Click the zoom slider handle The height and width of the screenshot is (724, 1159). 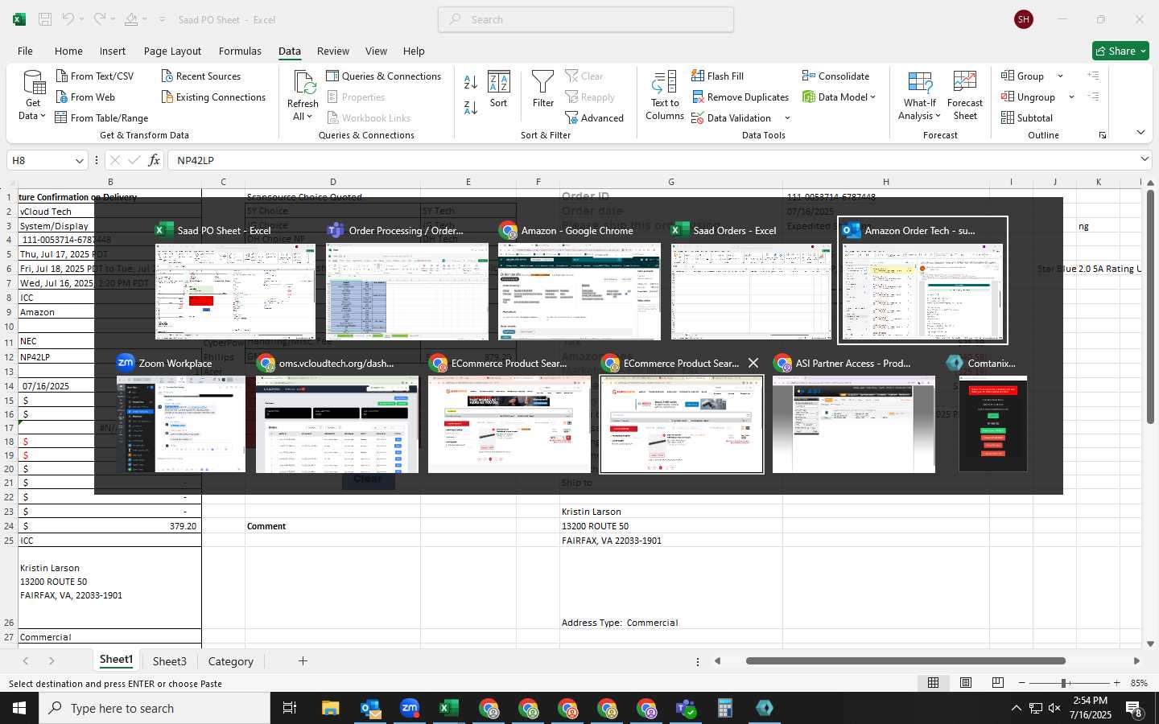(1064, 683)
